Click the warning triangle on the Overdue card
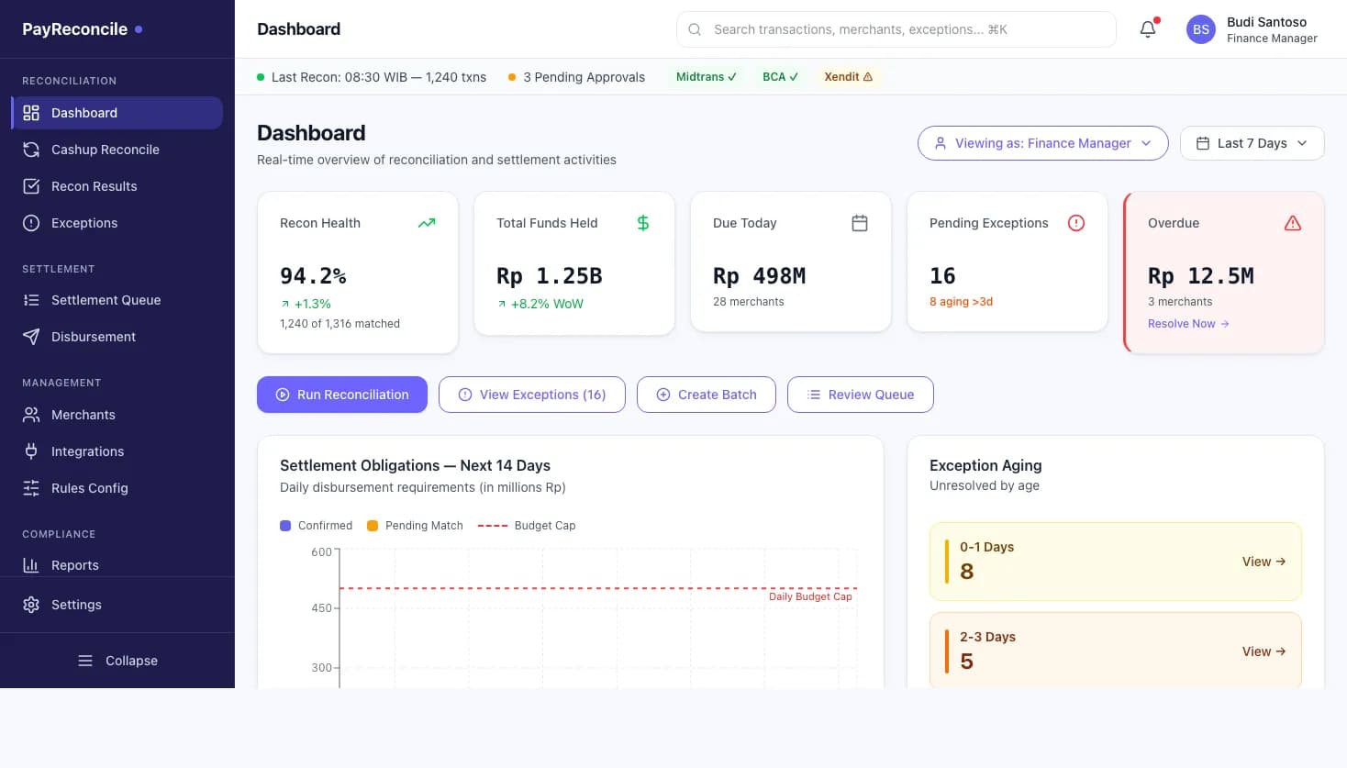Screen dimensions: 1347x768 click(x=1293, y=222)
